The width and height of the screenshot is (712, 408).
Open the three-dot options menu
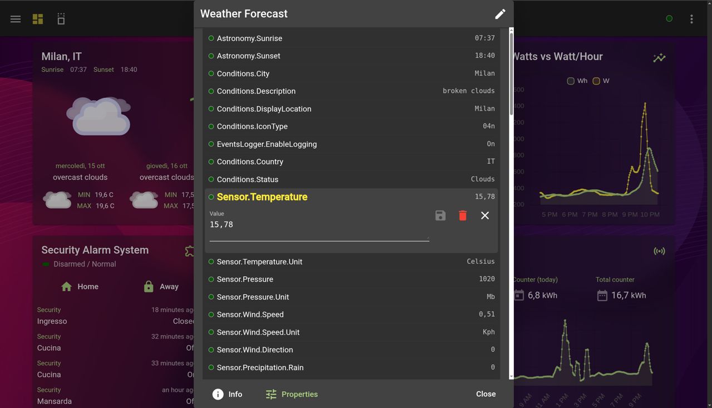click(x=691, y=19)
